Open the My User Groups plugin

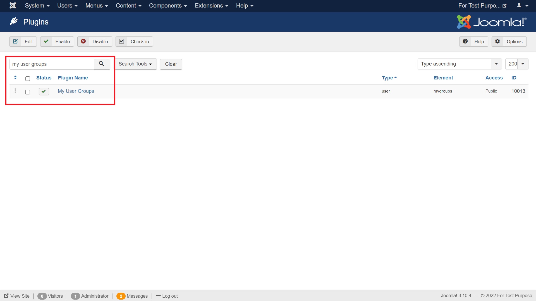[76, 91]
